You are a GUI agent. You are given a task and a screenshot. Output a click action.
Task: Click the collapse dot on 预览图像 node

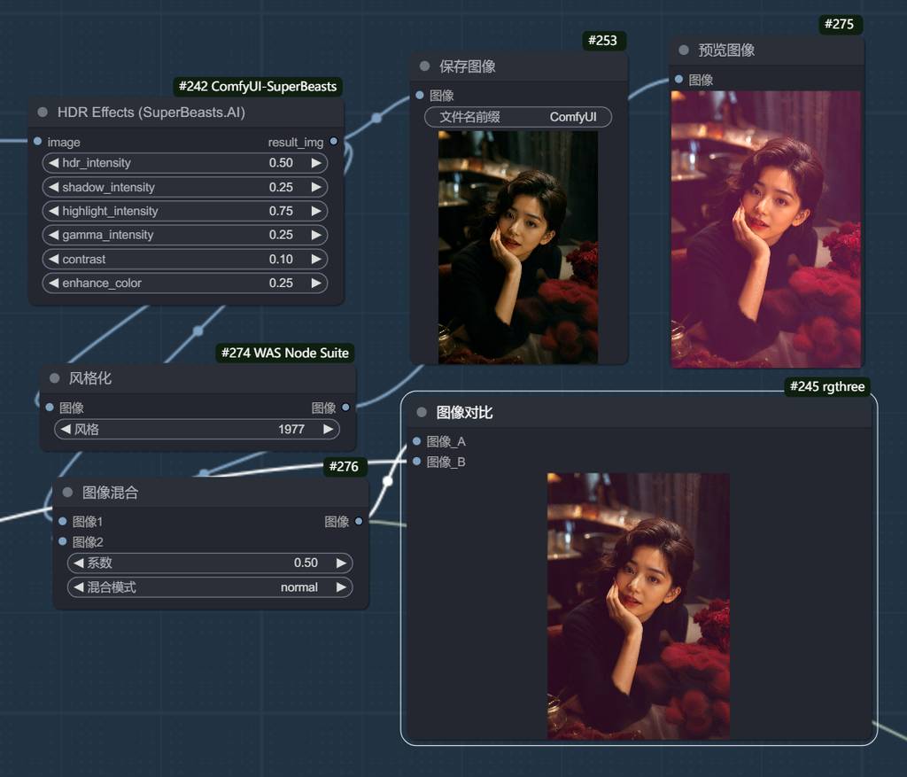point(684,51)
